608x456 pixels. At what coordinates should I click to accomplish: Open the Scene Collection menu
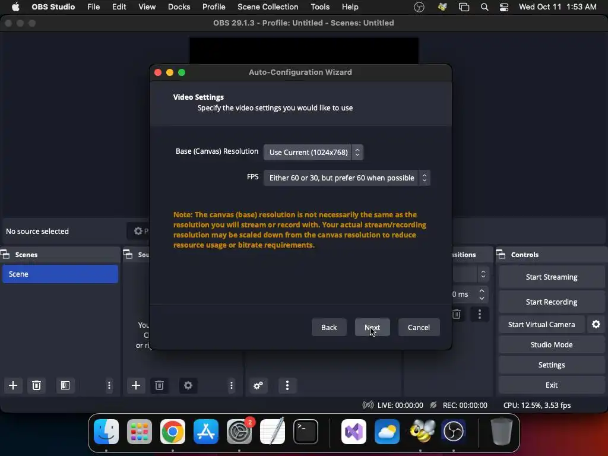pyautogui.click(x=268, y=7)
